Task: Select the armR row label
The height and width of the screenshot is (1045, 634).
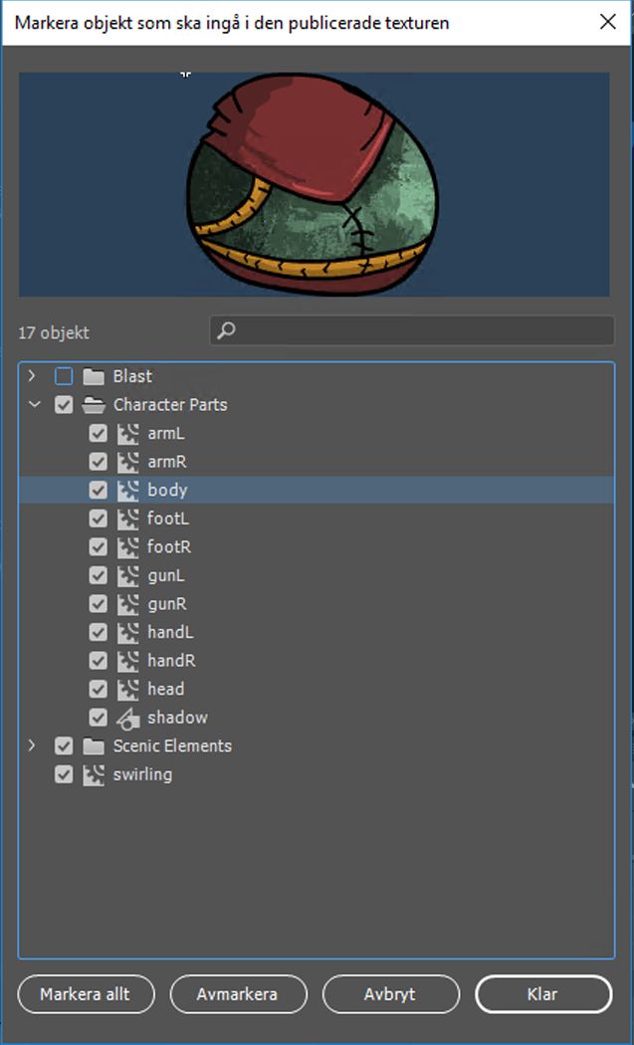Action: pos(166,462)
